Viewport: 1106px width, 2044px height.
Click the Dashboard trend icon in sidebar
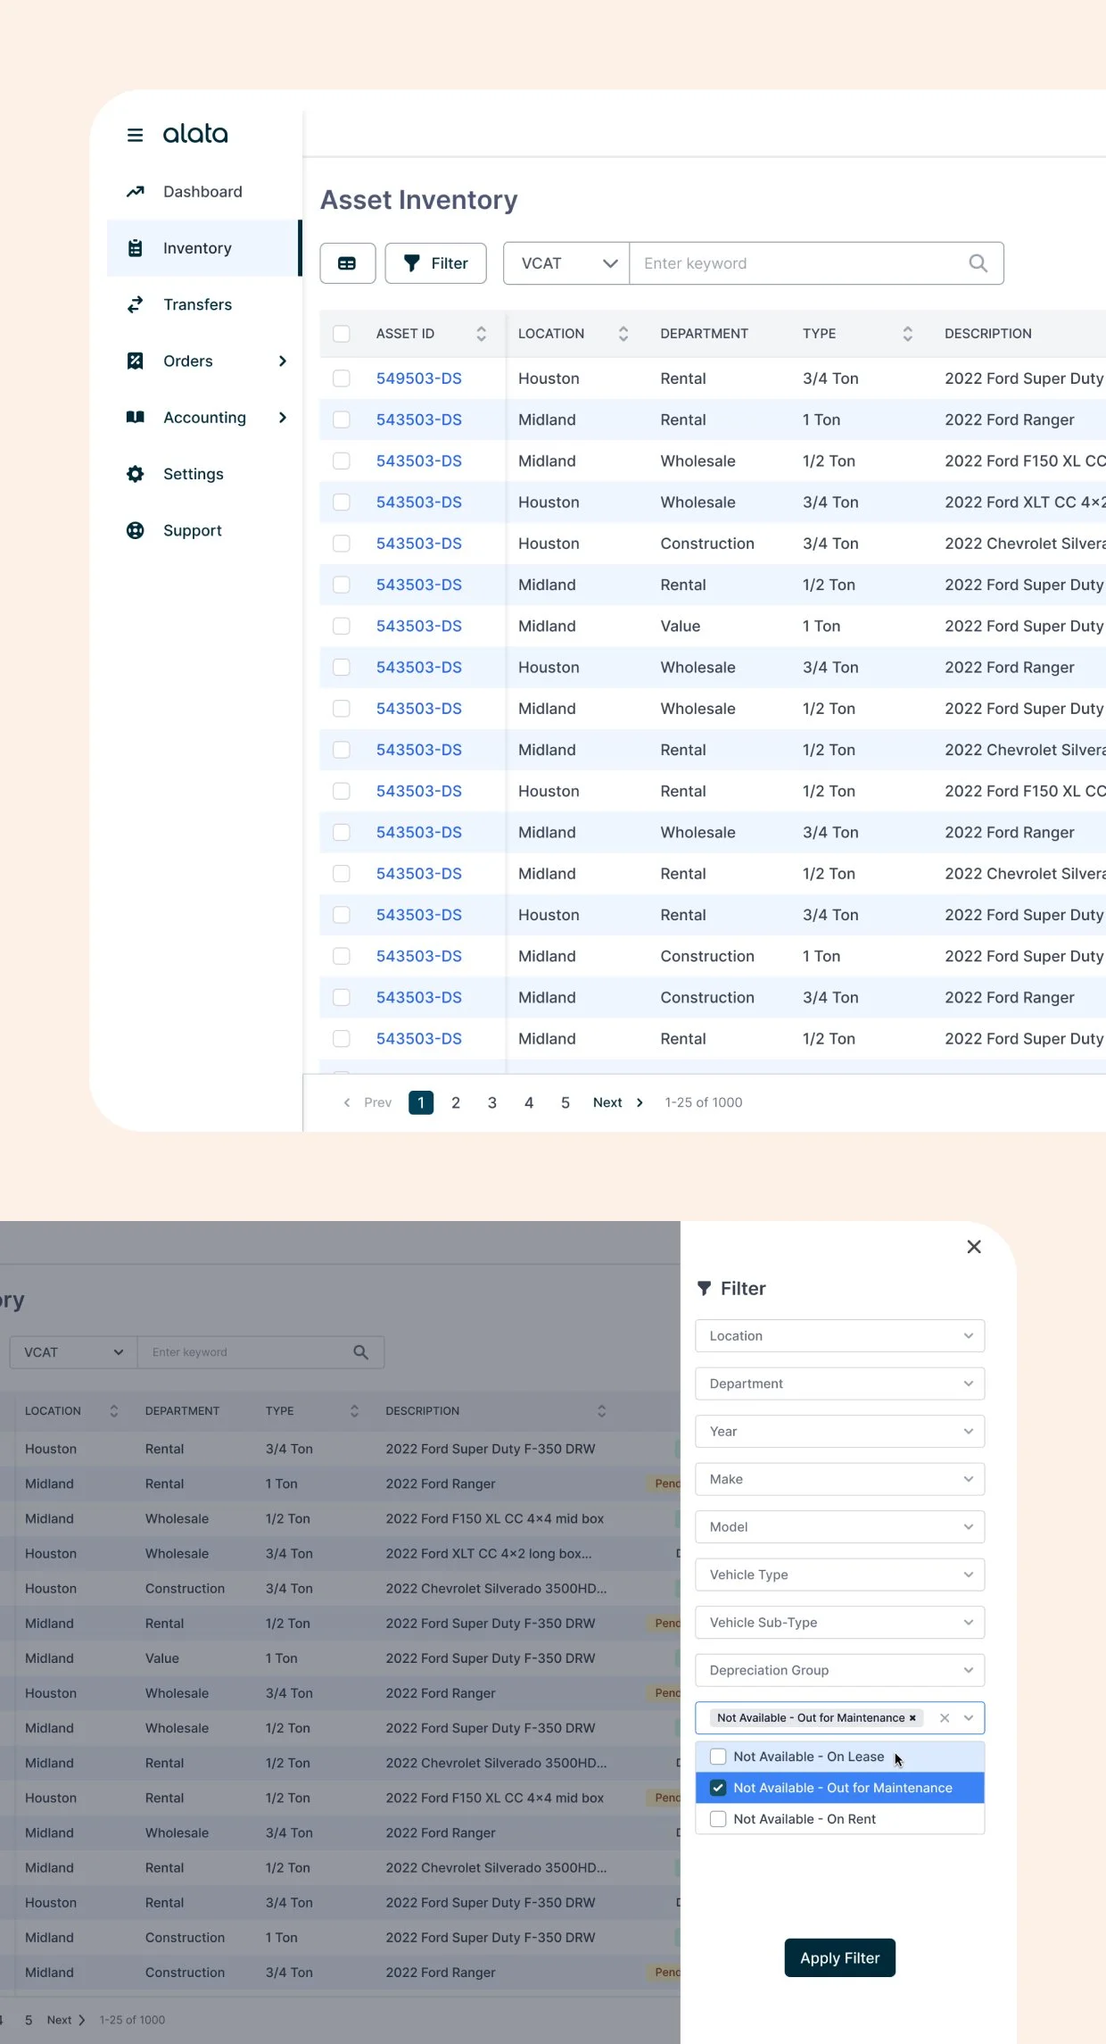[x=135, y=191]
